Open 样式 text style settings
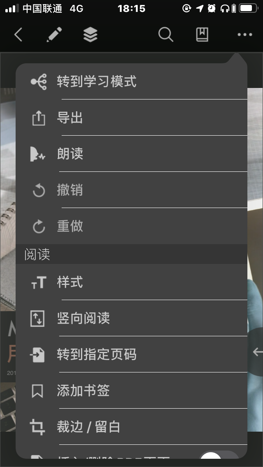 [131, 282]
